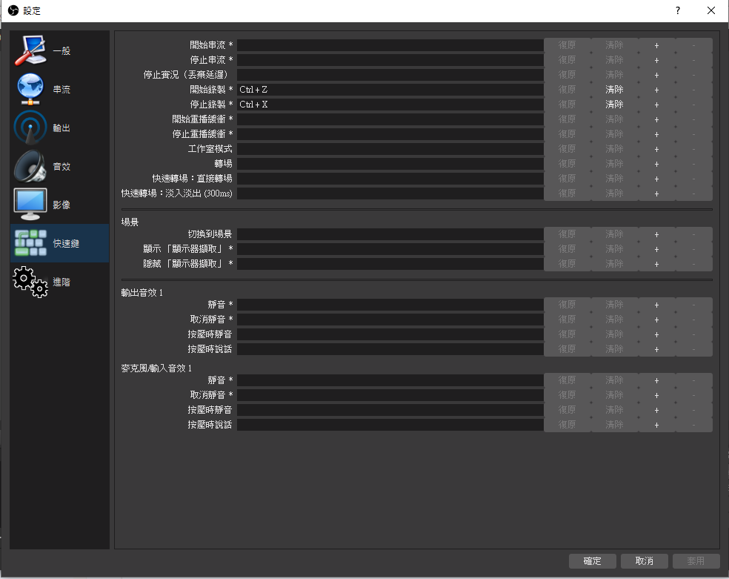The height and width of the screenshot is (579, 729).
Task: Open the 音效 audio settings speaker icon
Action: [x=30, y=166]
